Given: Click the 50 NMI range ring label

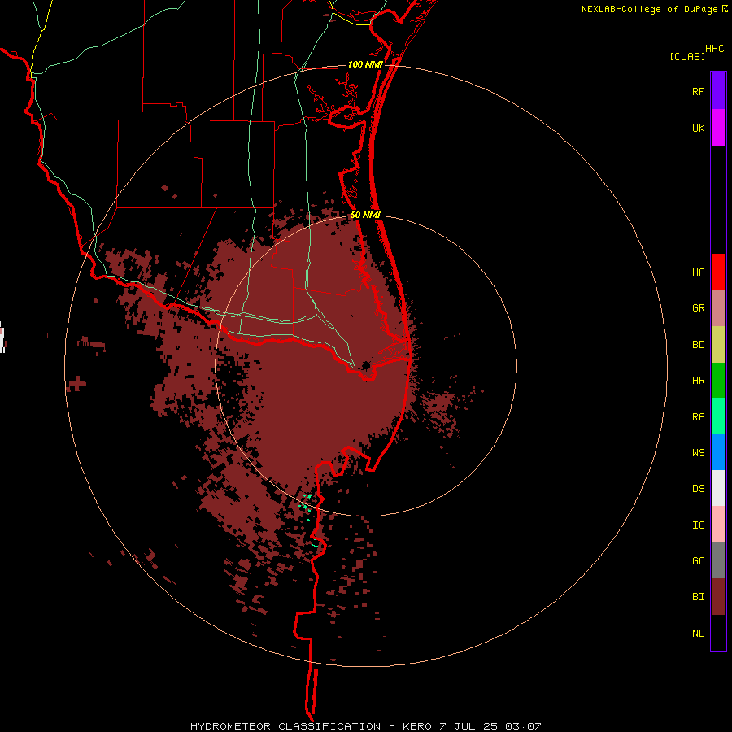Looking at the screenshot, I should click(x=365, y=216).
